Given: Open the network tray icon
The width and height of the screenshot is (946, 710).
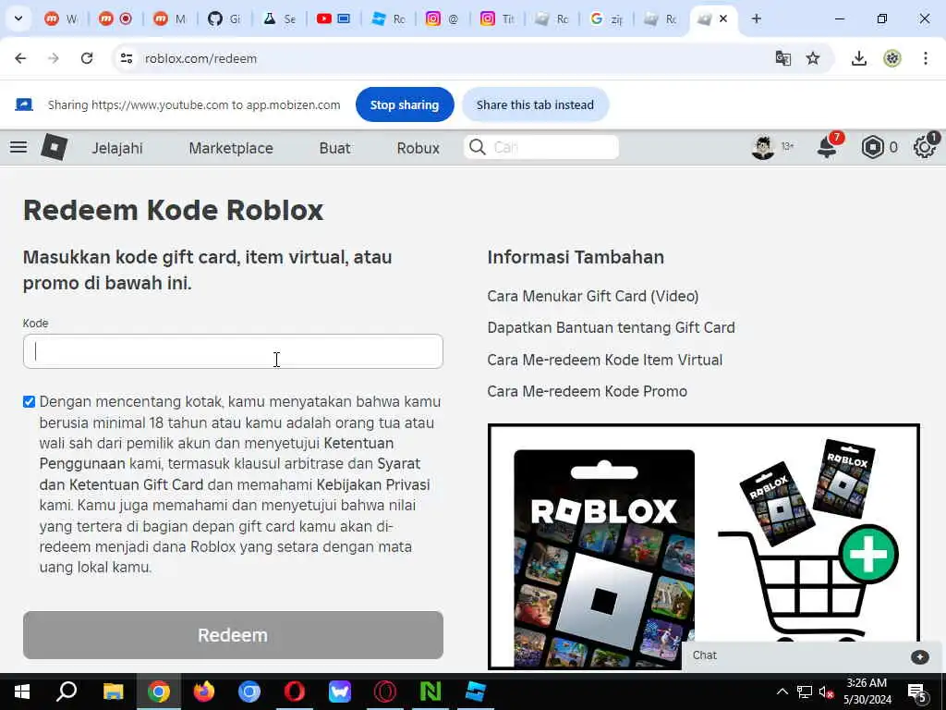Looking at the screenshot, I should point(805,692).
